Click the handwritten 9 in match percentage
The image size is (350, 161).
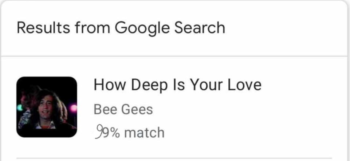pyautogui.click(x=99, y=131)
